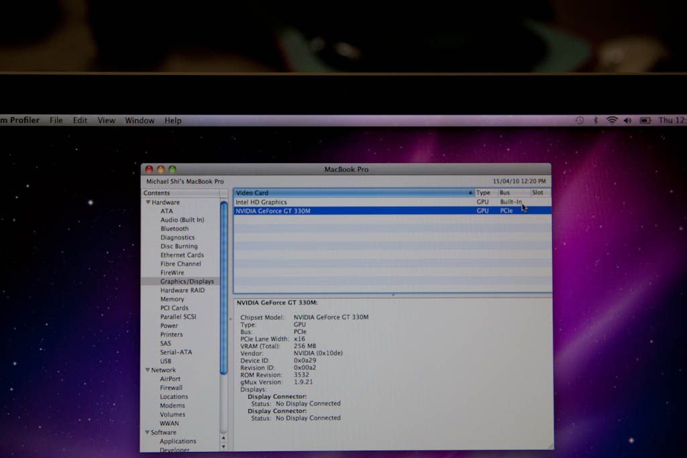Click the menu bar clock
Screen dimensions: 687x458
coord(672,121)
